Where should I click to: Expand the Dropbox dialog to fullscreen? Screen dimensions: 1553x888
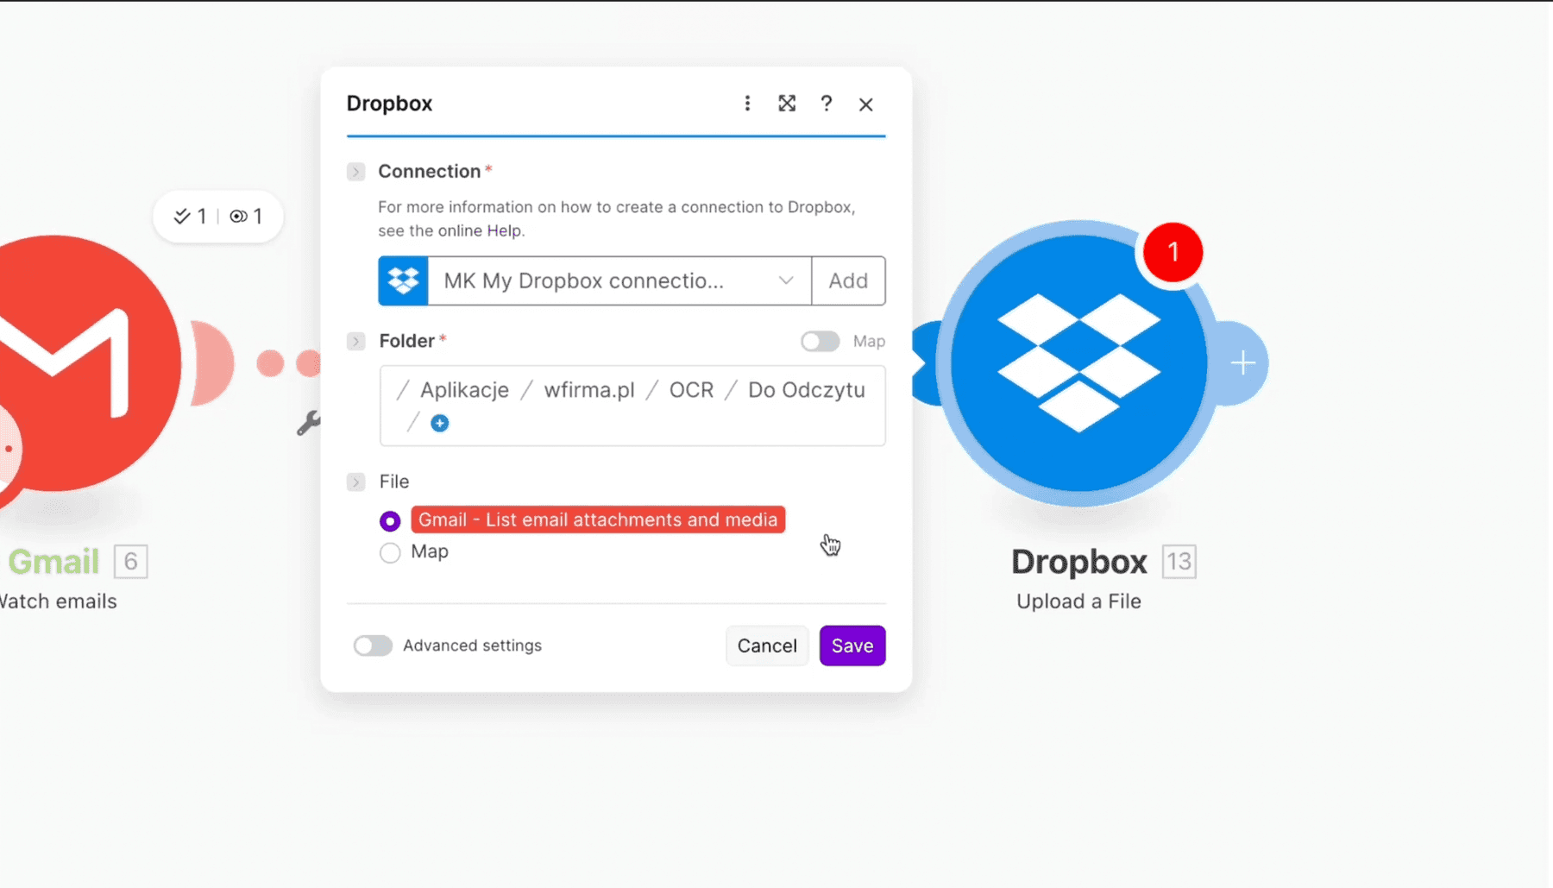[x=787, y=104]
